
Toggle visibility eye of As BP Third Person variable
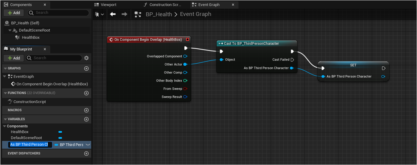click(88, 145)
